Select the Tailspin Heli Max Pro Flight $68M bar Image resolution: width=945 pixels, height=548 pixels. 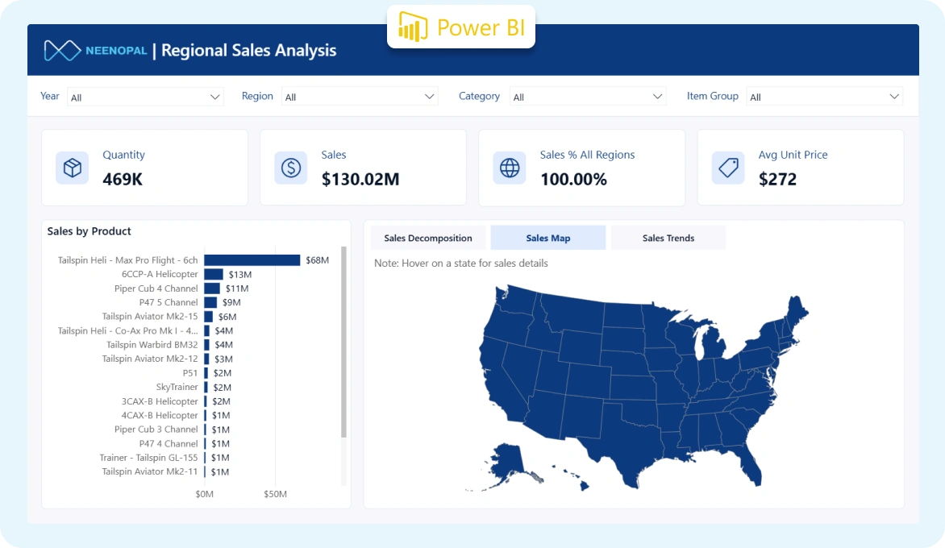[x=252, y=260]
